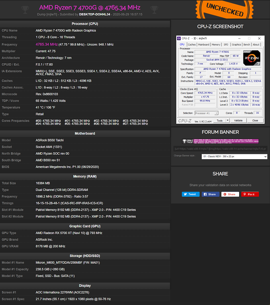The image size is (270, 305).
Task: Switch to the Memory tab in CPU-Z
Action: pyautogui.click(x=216, y=45)
